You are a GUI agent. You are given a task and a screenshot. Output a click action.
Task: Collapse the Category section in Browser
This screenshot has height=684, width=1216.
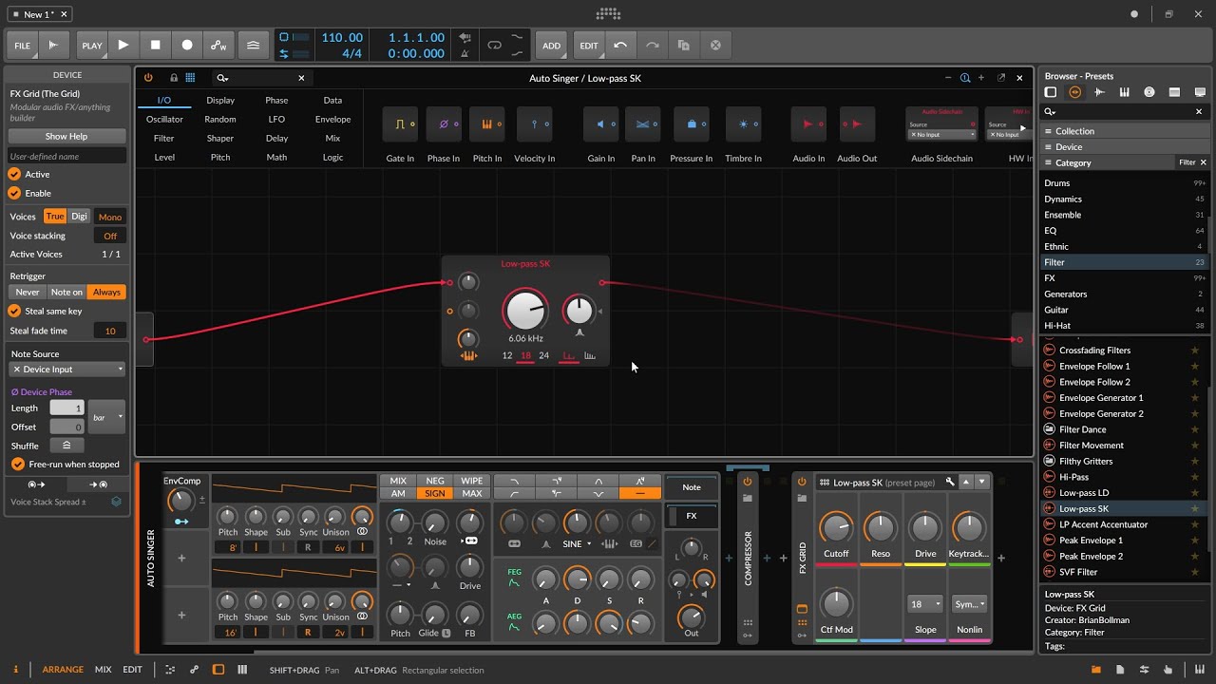pos(1073,162)
